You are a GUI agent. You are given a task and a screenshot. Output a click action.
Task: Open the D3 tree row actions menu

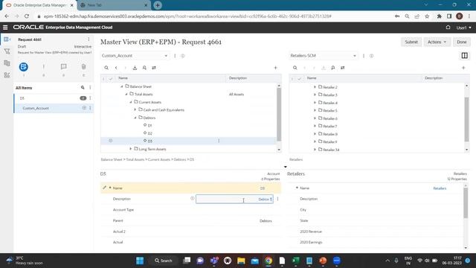pos(219,141)
